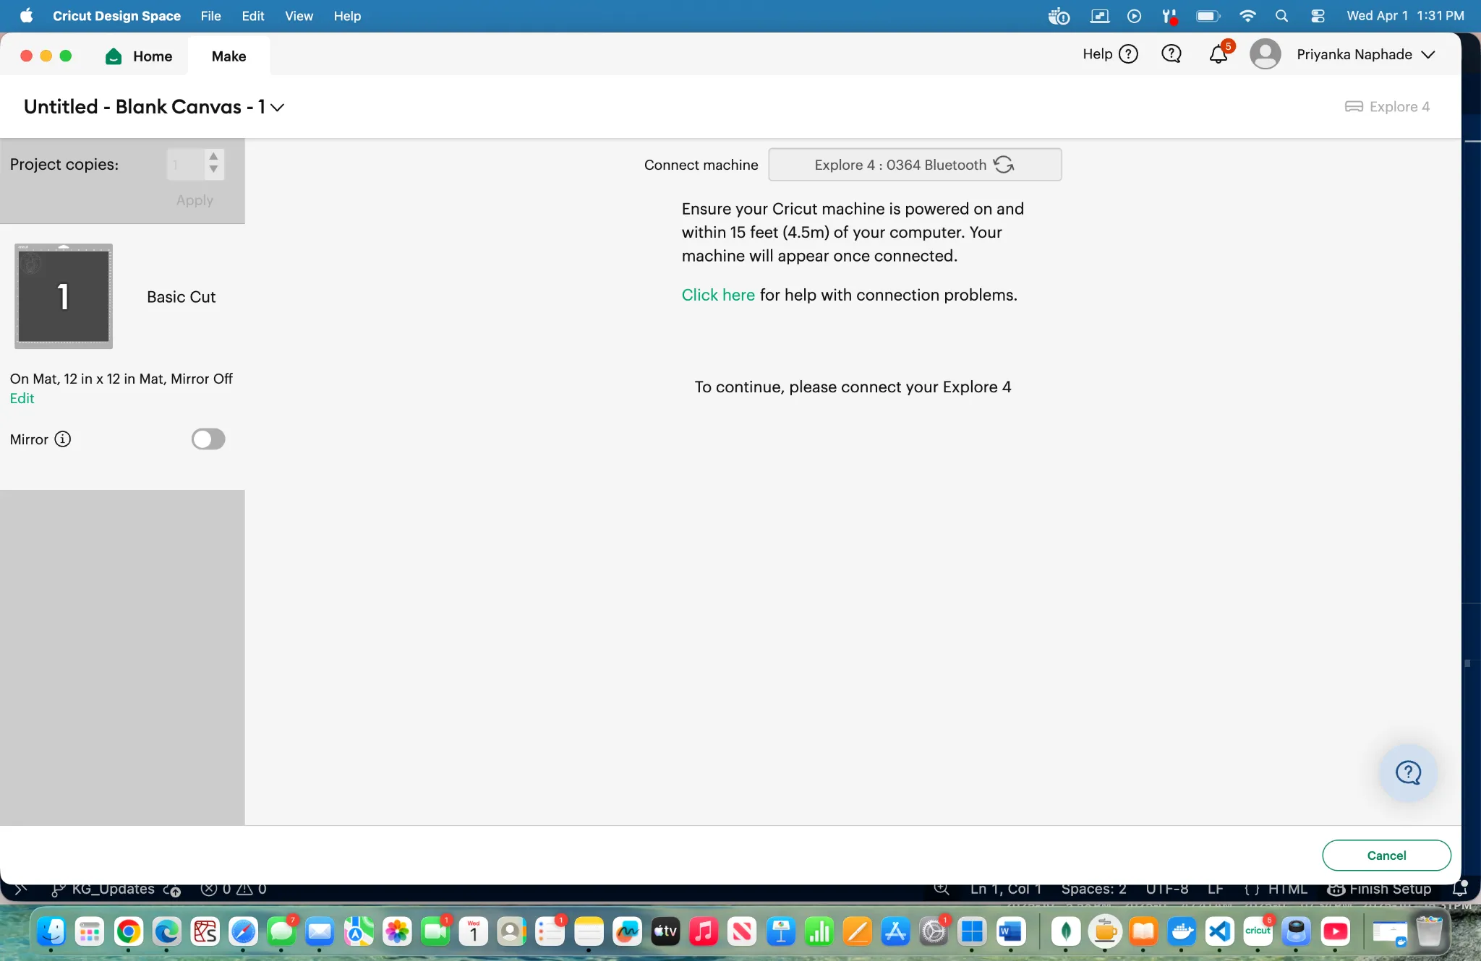Open Books from the dock
Viewport: 1481px width, 961px height.
point(1143,932)
